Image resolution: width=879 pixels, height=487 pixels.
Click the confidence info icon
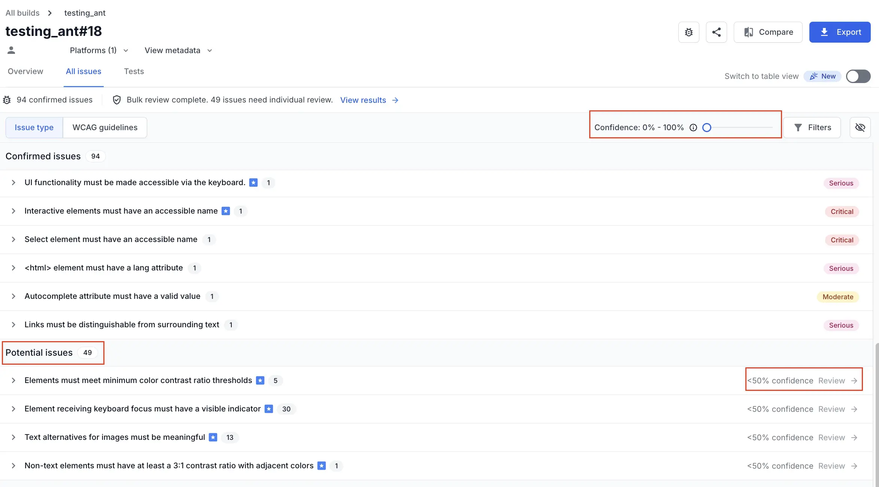click(693, 128)
